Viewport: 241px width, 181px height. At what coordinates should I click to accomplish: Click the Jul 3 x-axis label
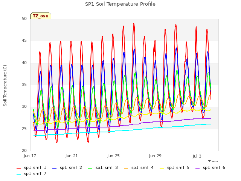tap(197, 156)
